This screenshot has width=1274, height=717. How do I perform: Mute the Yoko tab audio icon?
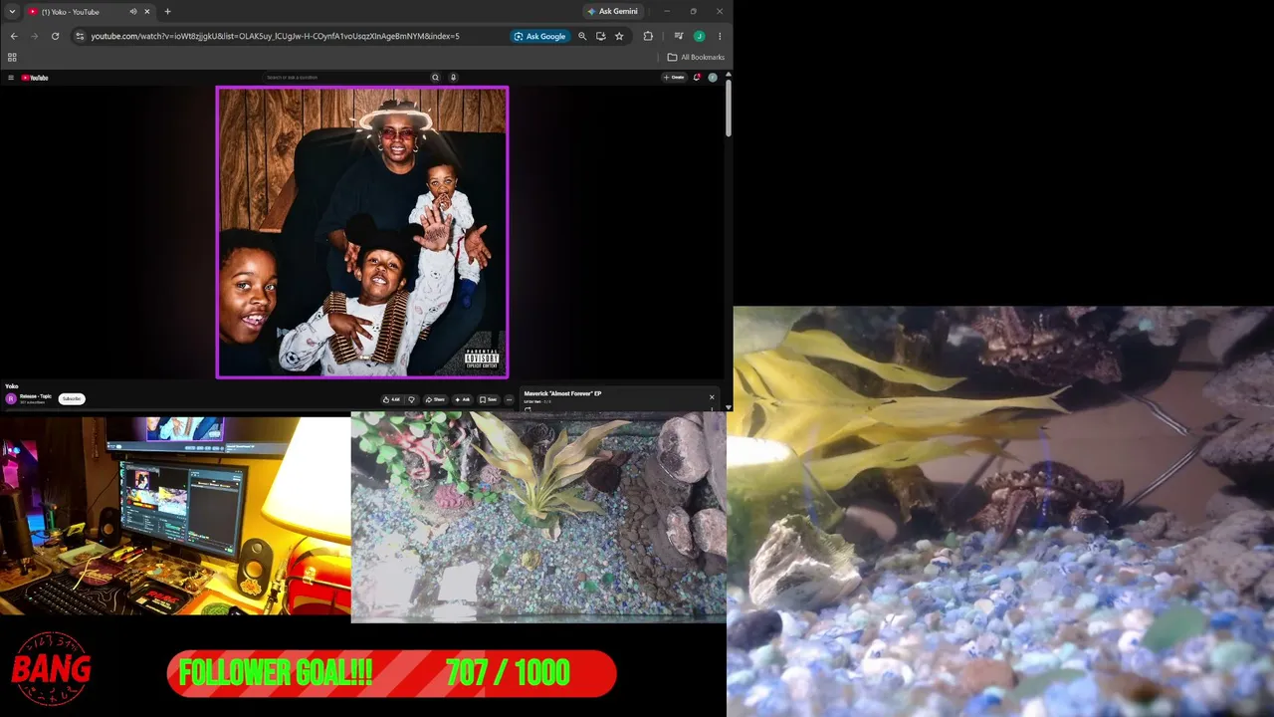(x=133, y=12)
